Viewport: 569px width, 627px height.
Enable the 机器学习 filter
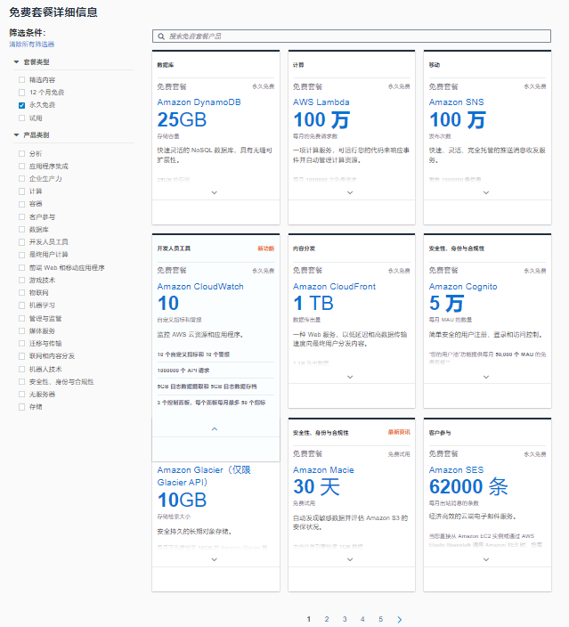coord(22,305)
